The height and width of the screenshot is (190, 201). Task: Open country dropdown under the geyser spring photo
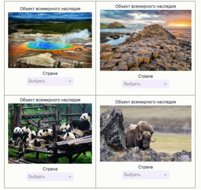(50, 81)
